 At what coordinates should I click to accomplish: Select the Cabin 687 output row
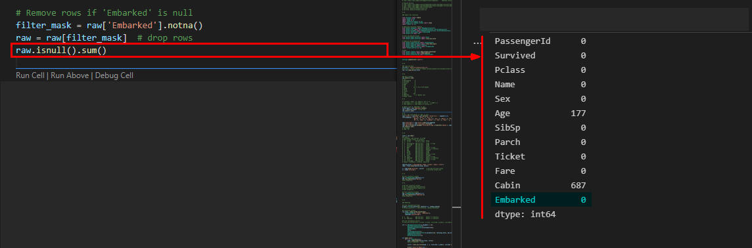[540, 185]
